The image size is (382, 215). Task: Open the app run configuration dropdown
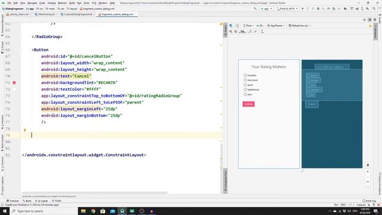[266, 8]
